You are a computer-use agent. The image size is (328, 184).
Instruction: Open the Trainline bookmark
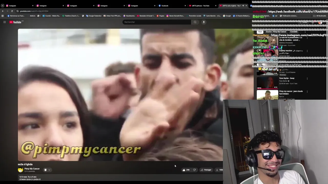71,16
